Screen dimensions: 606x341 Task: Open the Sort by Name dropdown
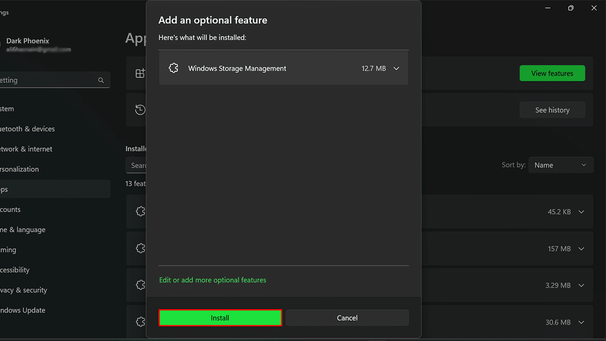(x=560, y=165)
